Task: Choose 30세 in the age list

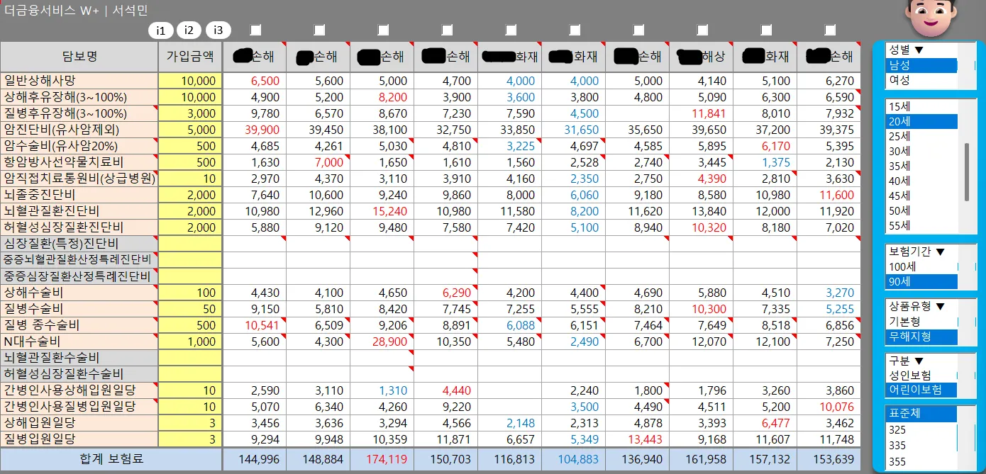Action: click(921, 151)
